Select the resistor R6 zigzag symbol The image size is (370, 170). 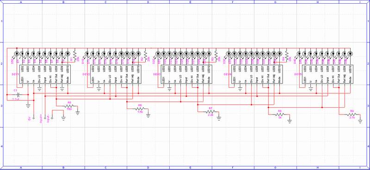click(x=140, y=109)
